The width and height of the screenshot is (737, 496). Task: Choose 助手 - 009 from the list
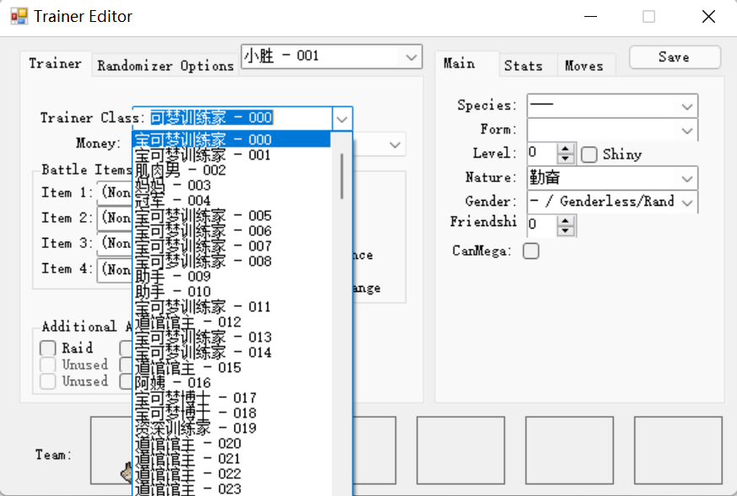tap(232, 277)
